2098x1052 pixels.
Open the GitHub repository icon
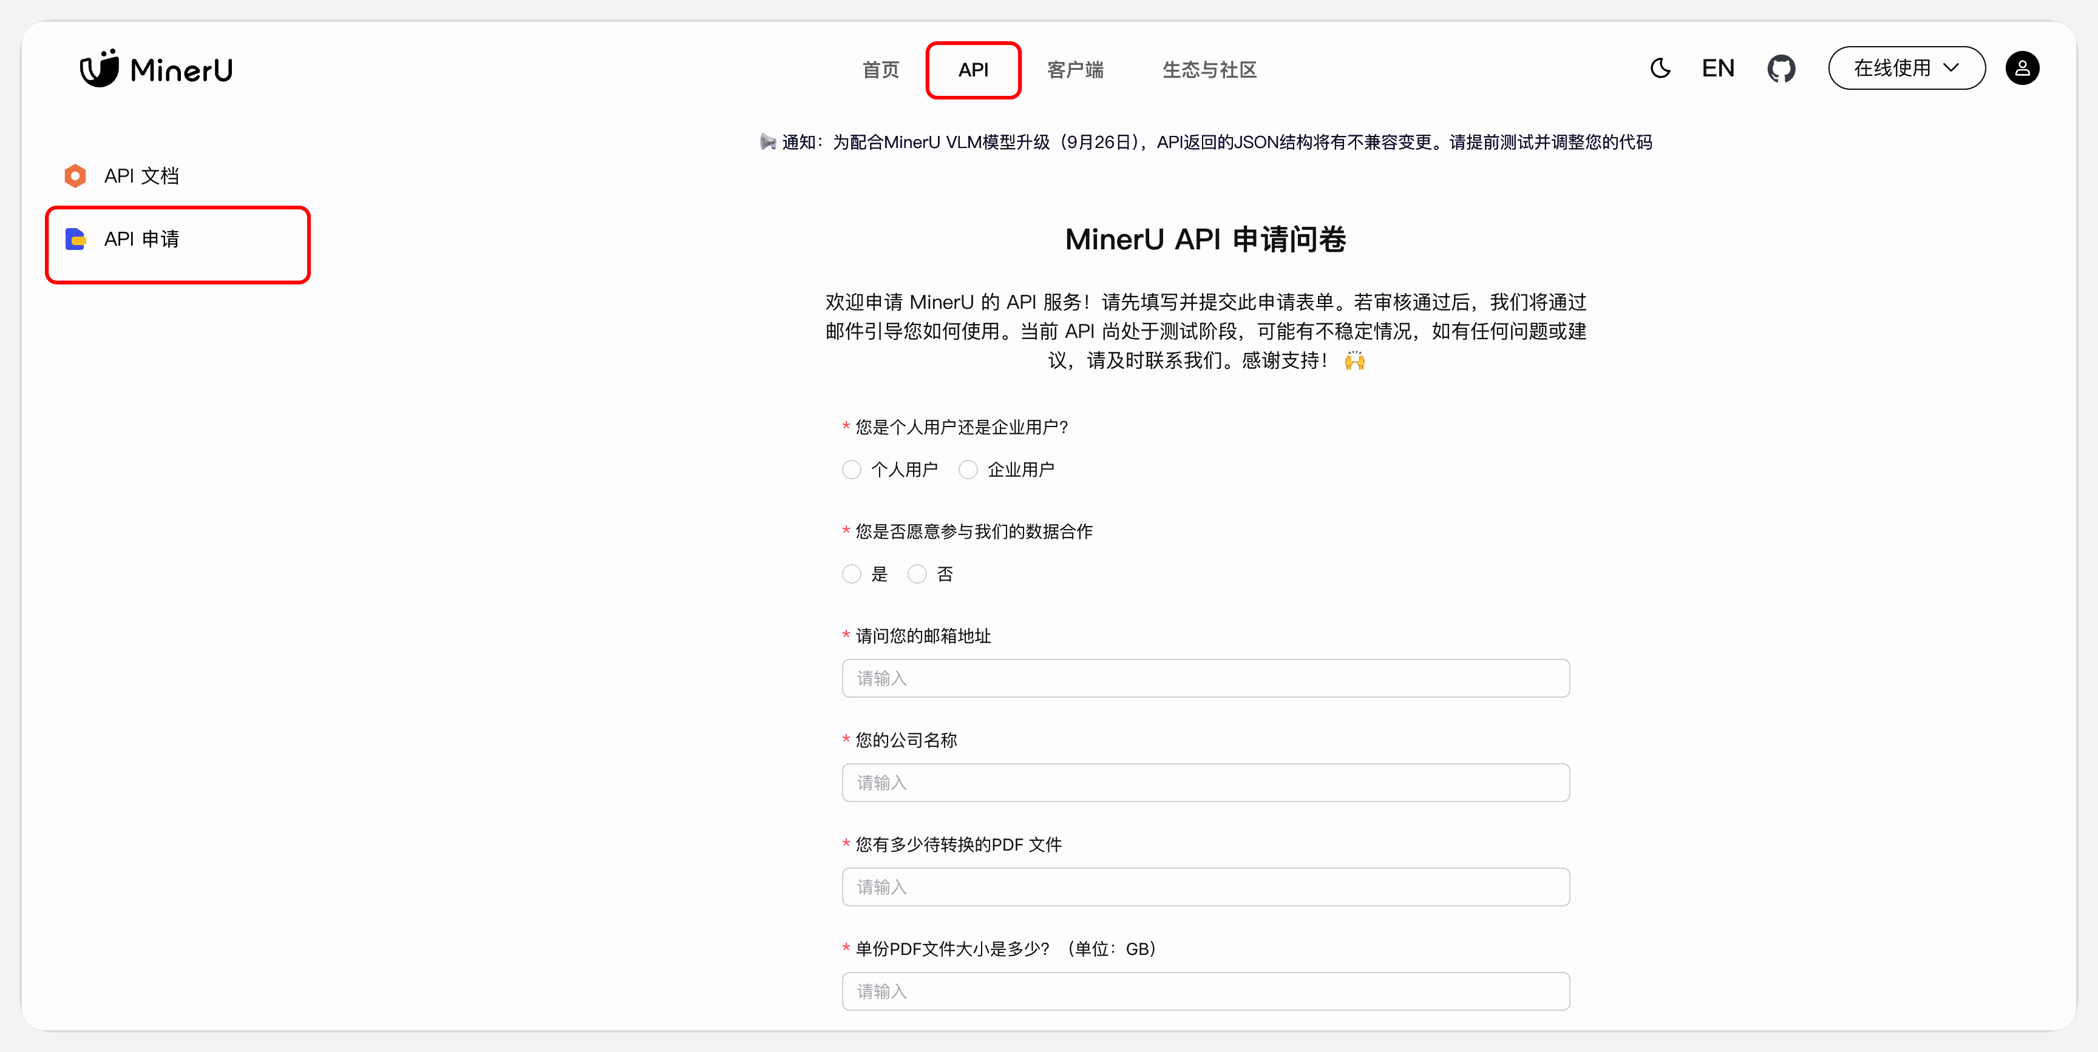pyautogui.click(x=1781, y=69)
